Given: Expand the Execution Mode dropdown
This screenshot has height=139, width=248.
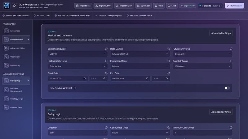Looking at the screenshot, I should click(x=140, y=66).
